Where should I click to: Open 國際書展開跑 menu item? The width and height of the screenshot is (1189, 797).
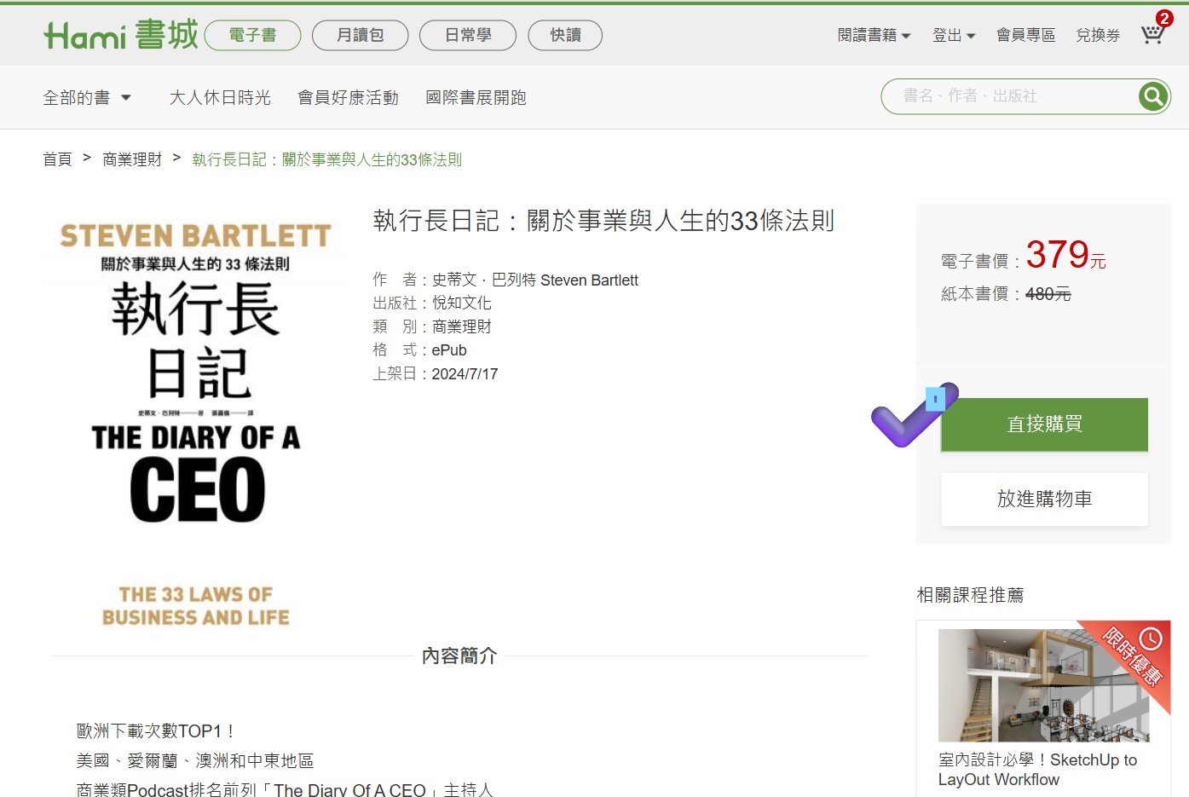(476, 98)
